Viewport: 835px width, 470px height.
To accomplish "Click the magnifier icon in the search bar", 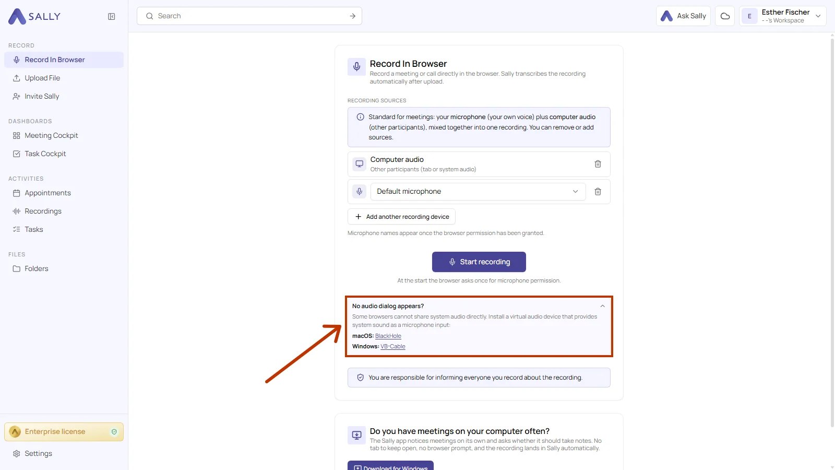I will point(150,16).
